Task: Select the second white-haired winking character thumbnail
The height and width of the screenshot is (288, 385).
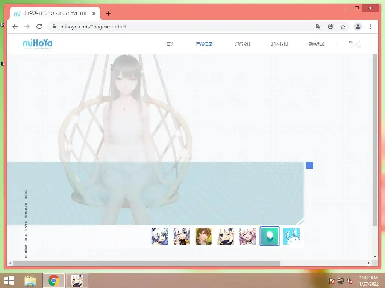Action: coord(182,236)
